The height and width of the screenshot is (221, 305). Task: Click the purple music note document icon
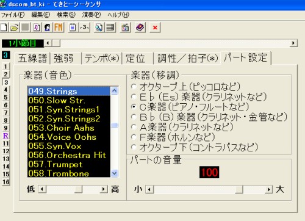(37, 27)
